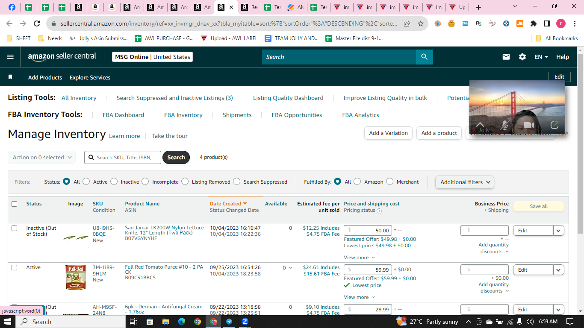The height and width of the screenshot is (328, 584).
Task: Open Edit dropdown arrow for Tomato Puree row
Action: (x=559, y=270)
